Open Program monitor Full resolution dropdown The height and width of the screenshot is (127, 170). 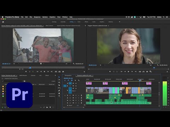pos(152,65)
